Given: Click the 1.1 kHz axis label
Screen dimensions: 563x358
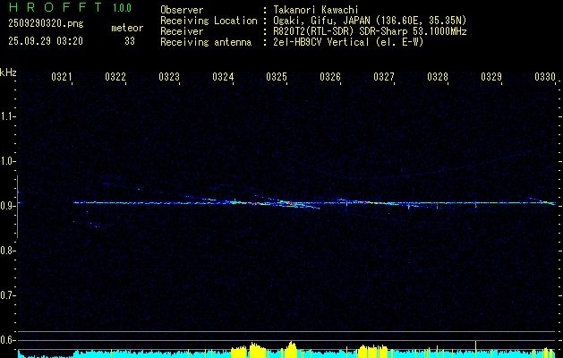Looking at the screenshot, I should pos(7,116).
